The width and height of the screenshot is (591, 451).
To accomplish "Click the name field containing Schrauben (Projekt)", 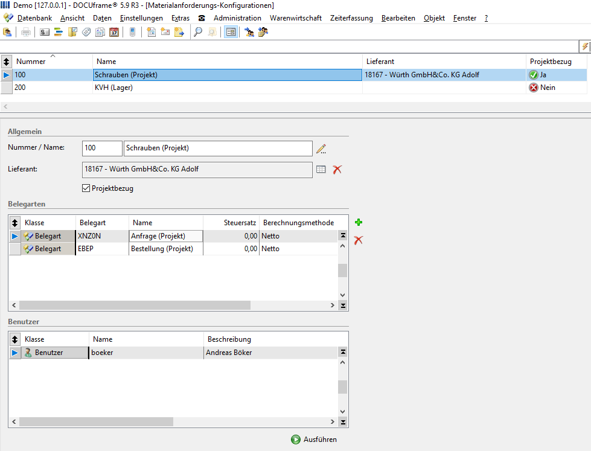I will click(218, 148).
